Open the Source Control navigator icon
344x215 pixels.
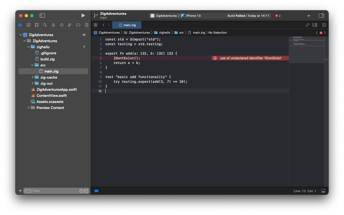click(29, 25)
